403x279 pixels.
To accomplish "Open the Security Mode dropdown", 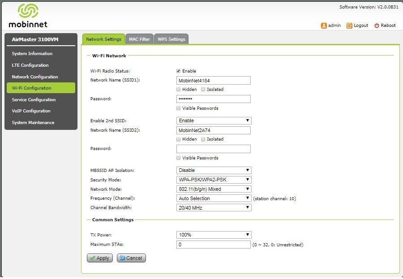I will tap(214, 180).
